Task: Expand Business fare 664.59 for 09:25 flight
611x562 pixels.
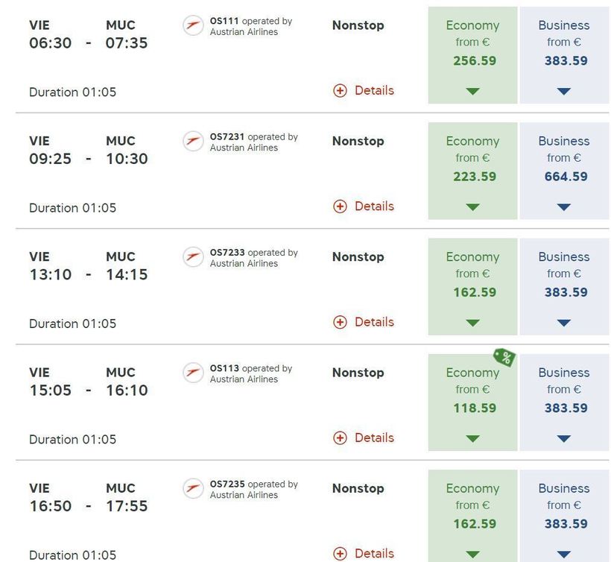Action: click(564, 207)
